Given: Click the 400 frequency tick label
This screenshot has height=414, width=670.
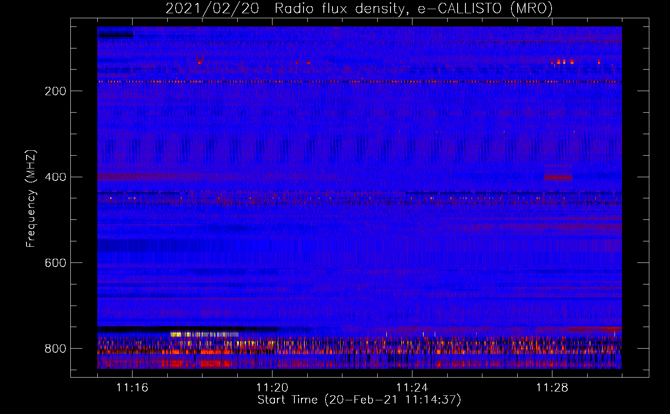Looking at the screenshot, I should pos(55,177).
